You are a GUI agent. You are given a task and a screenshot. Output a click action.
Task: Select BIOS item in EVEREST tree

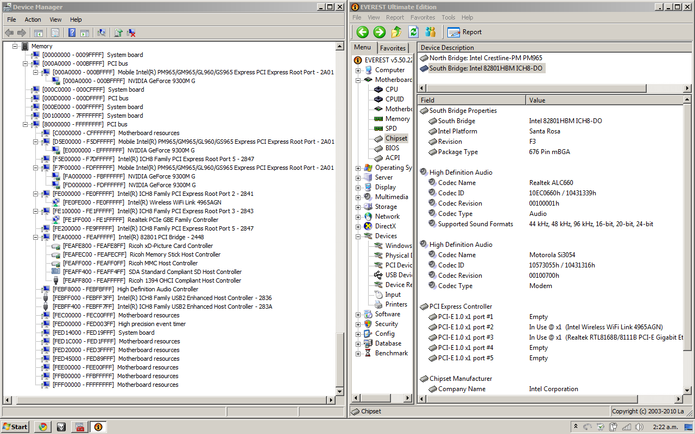point(392,148)
